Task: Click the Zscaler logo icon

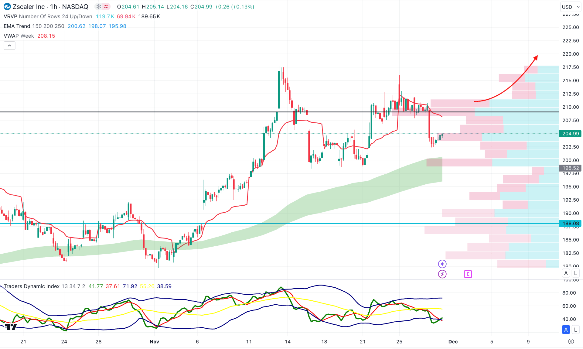Action: 7,7
